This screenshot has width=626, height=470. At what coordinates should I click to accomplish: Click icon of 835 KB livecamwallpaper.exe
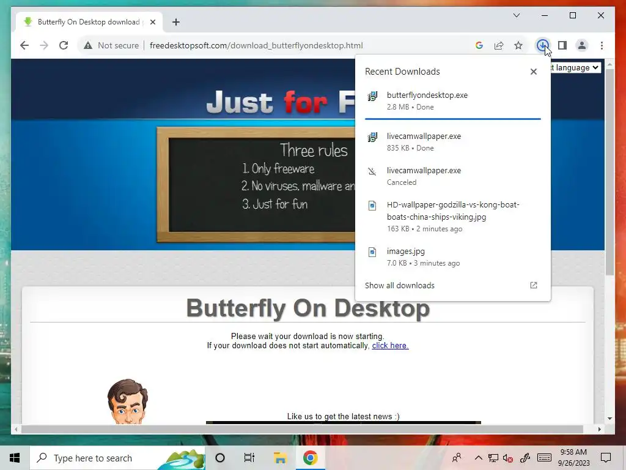coord(372,137)
